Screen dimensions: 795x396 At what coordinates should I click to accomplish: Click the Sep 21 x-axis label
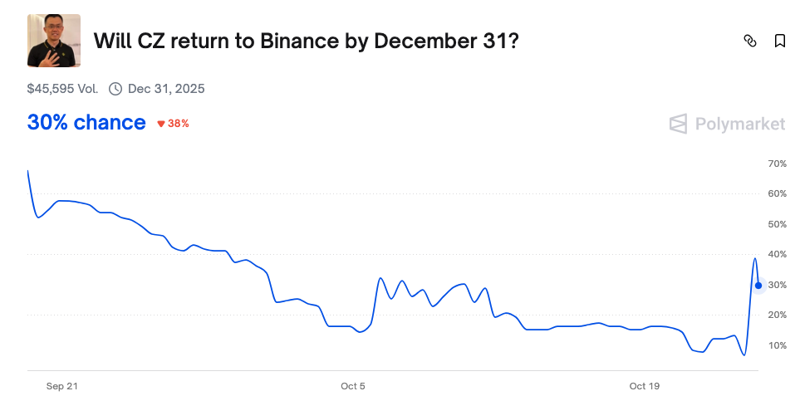pos(62,386)
